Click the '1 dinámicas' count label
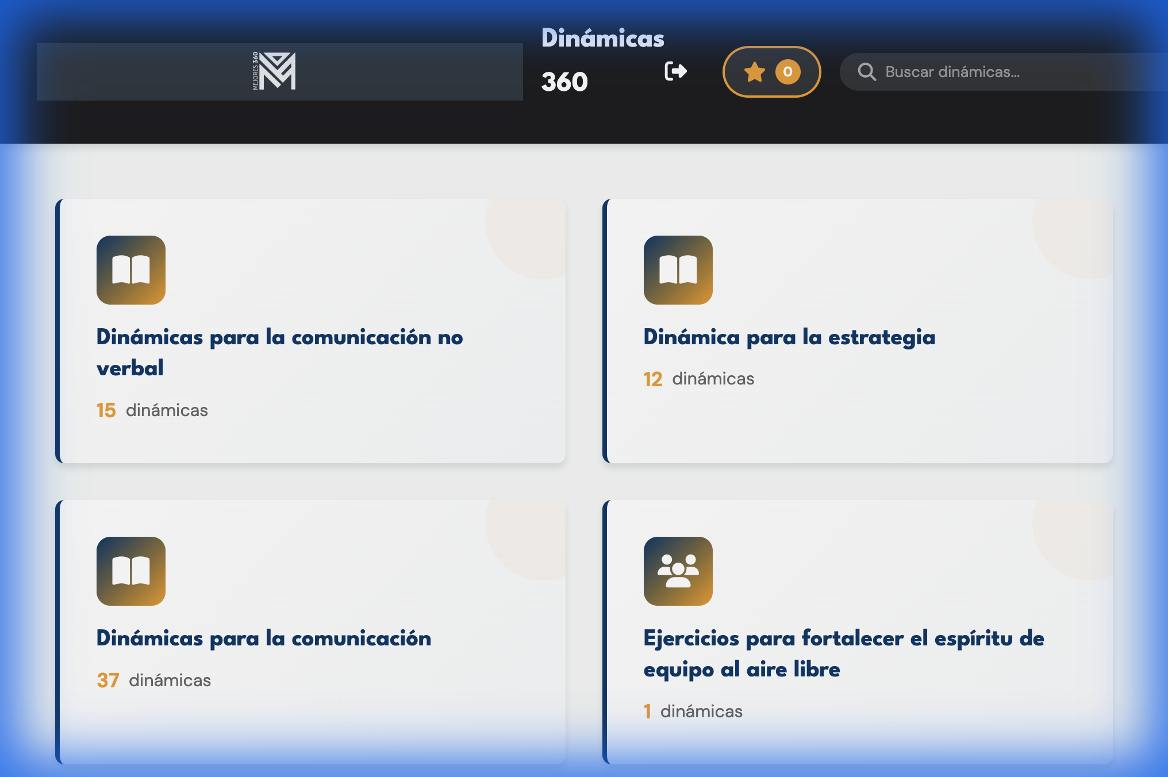1168x777 pixels. pos(693,711)
